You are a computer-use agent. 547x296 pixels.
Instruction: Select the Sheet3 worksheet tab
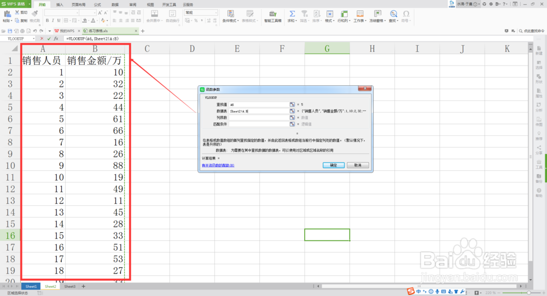point(69,286)
